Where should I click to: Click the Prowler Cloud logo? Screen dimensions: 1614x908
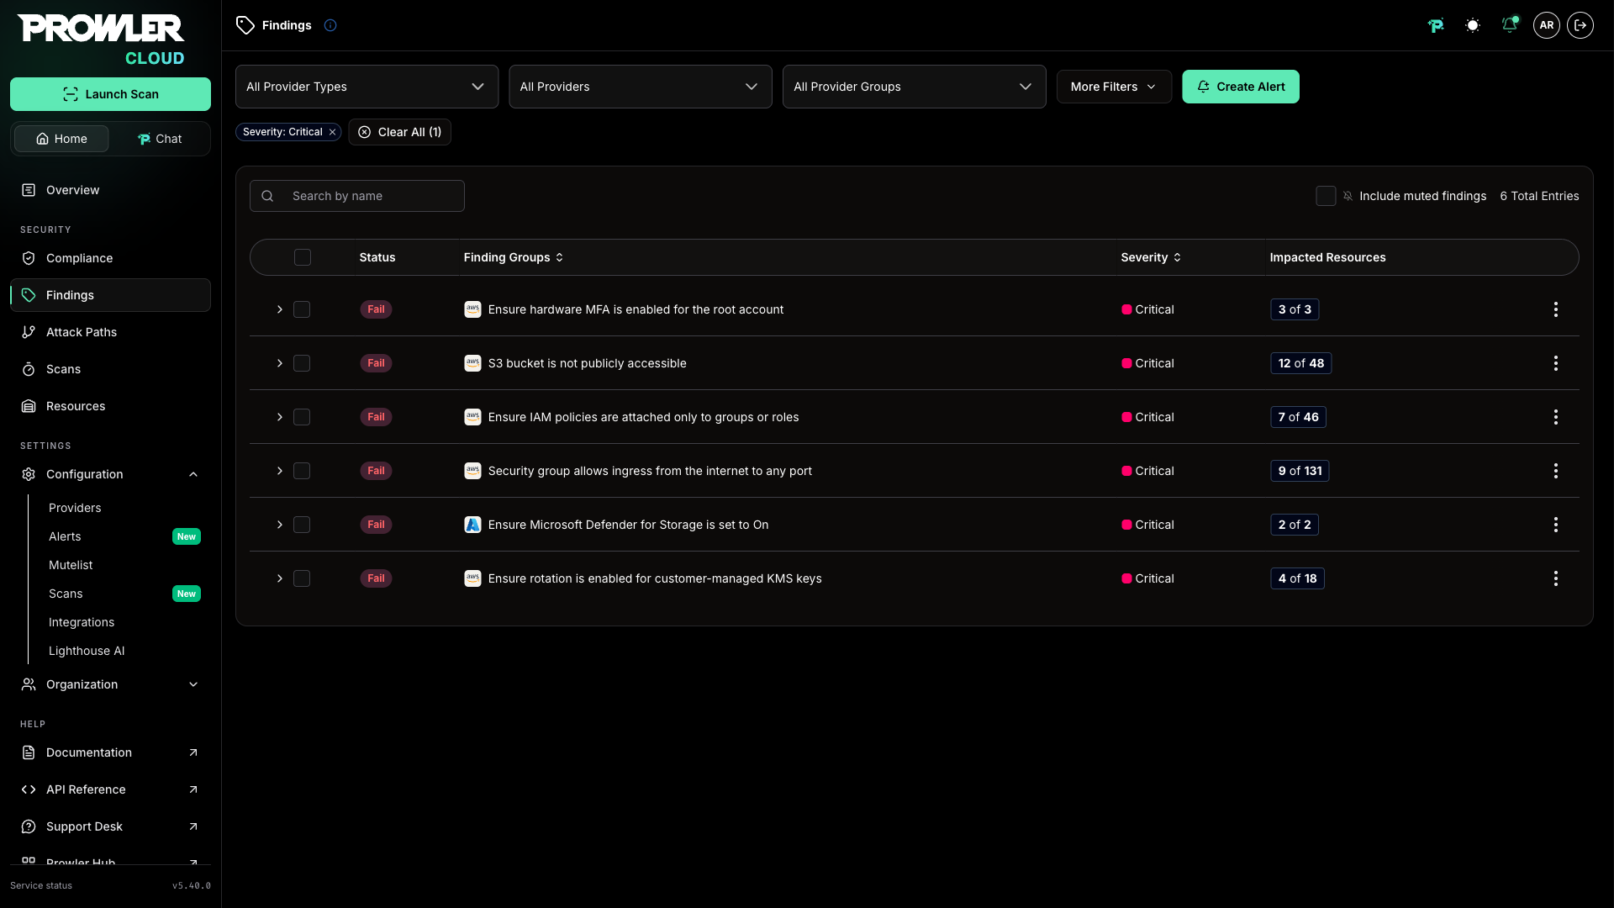102,40
